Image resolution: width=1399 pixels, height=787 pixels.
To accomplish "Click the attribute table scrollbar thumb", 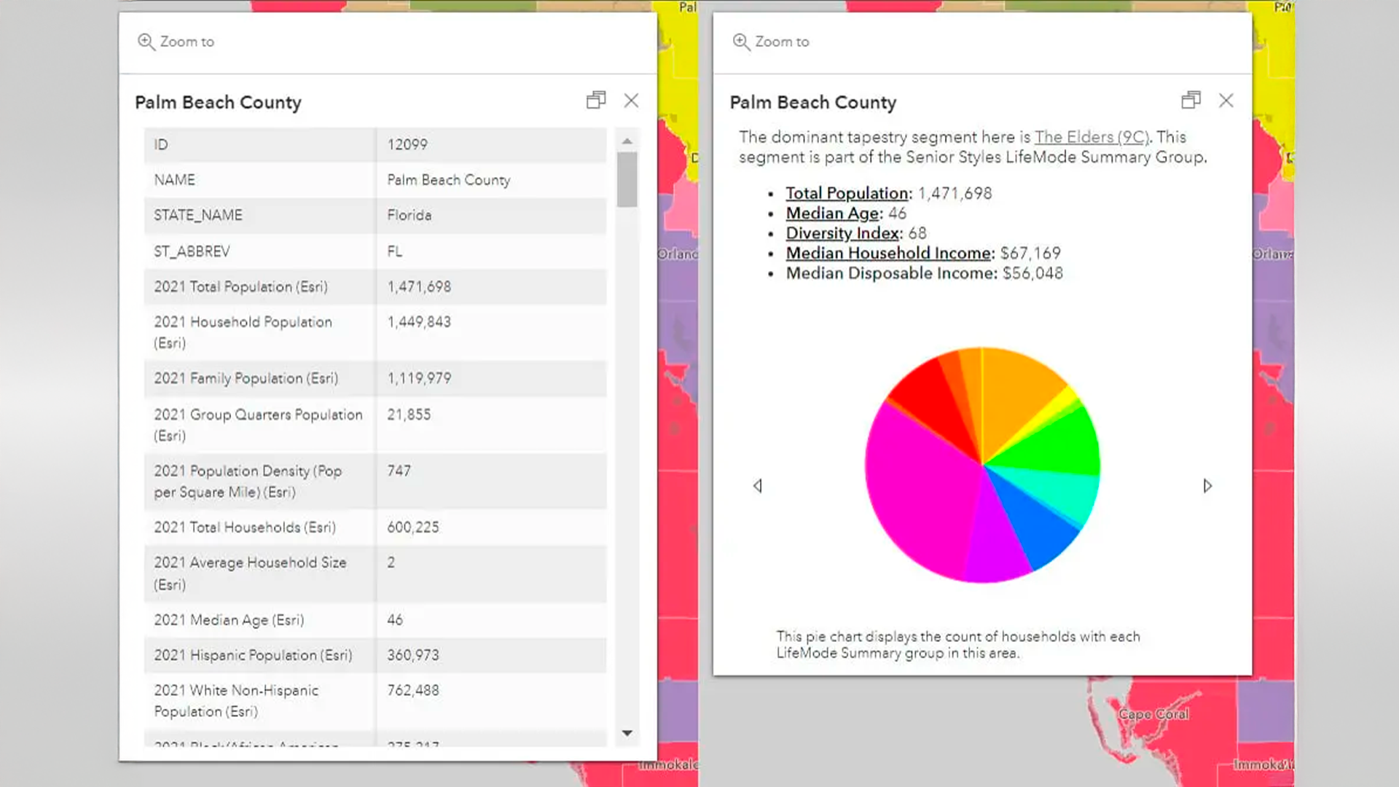I will pyautogui.click(x=627, y=179).
